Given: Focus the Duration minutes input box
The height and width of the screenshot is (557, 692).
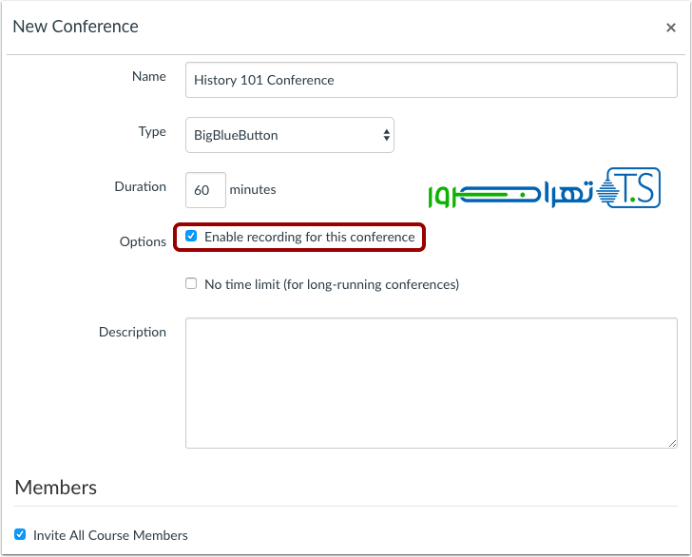Looking at the screenshot, I should pos(205,190).
